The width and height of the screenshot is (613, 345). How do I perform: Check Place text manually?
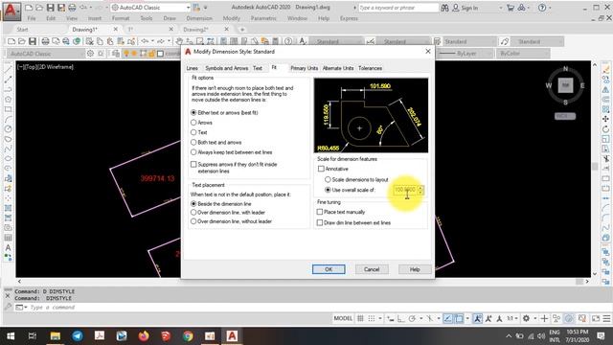click(x=320, y=212)
